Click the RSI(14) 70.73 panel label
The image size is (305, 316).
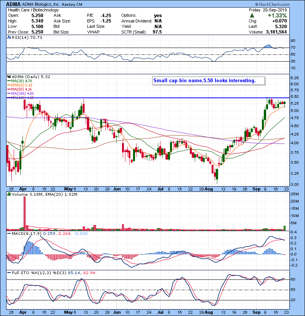[x=27, y=37]
